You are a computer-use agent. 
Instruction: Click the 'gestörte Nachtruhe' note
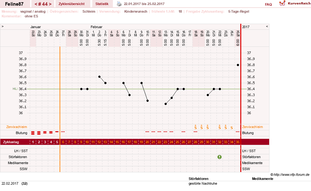(203, 183)
